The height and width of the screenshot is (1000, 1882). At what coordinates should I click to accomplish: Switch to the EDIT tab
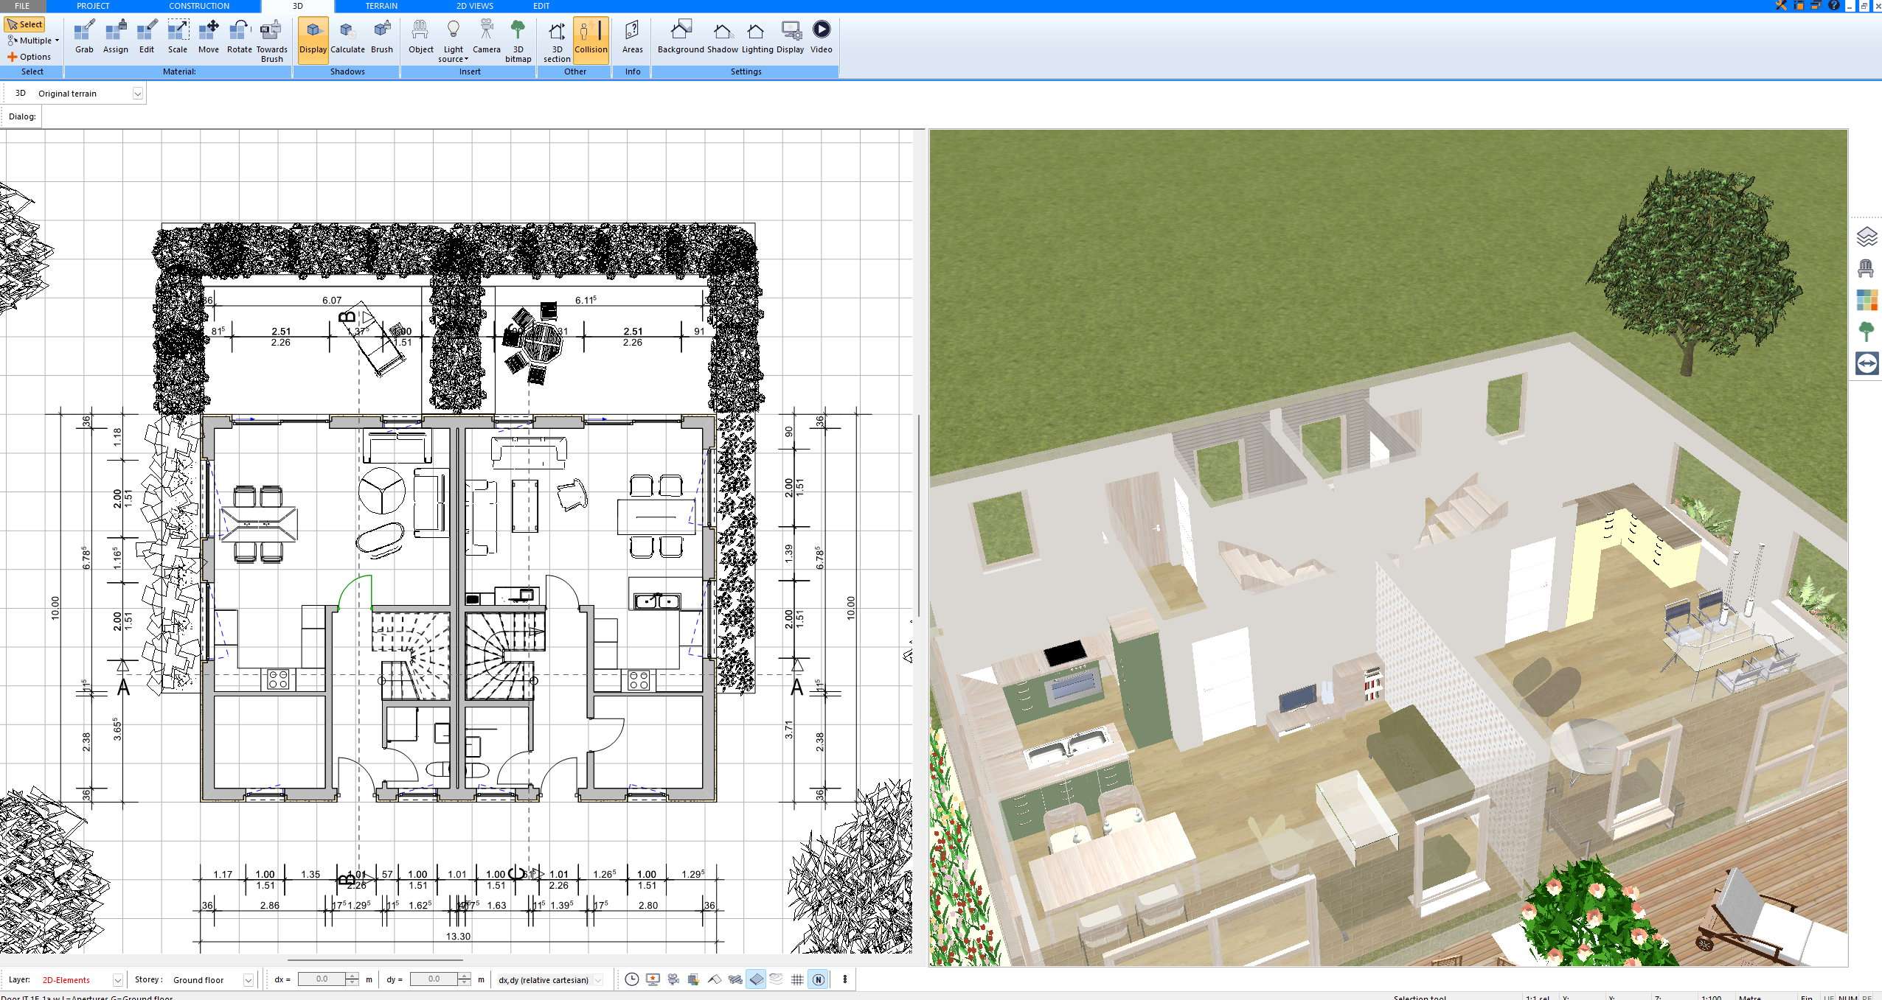click(x=541, y=6)
